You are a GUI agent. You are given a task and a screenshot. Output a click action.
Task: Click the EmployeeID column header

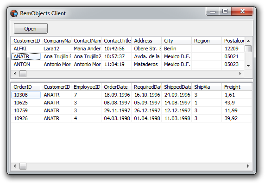point(86,87)
